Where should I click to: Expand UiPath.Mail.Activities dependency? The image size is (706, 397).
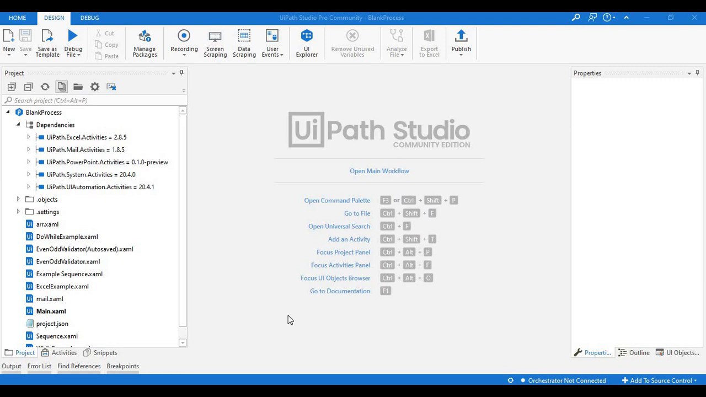click(29, 149)
